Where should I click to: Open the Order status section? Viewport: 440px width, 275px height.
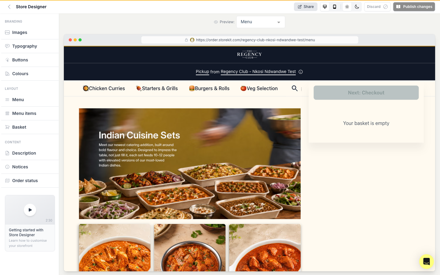tap(30, 181)
